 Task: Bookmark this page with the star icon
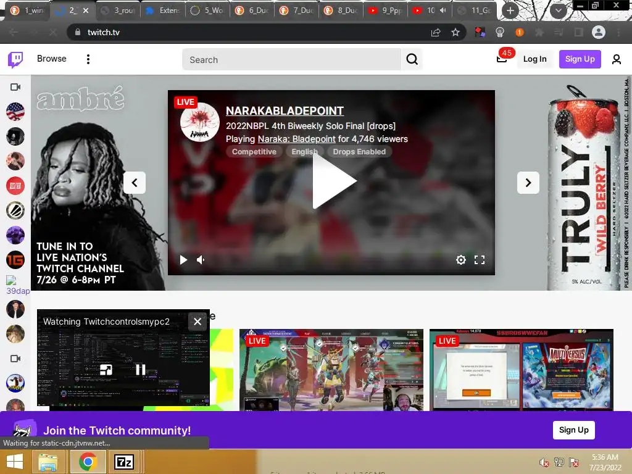pyautogui.click(x=455, y=32)
